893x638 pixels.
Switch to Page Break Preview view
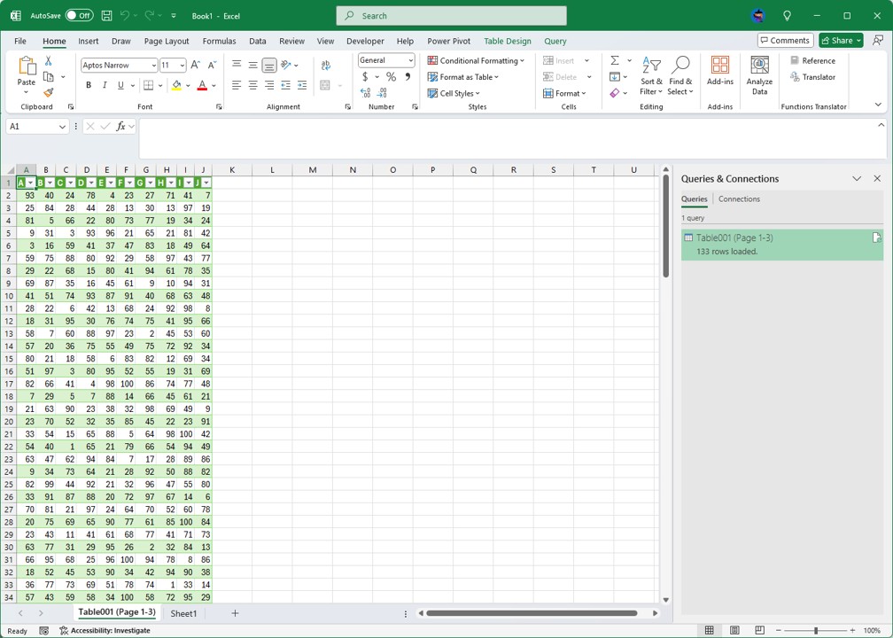click(x=759, y=630)
